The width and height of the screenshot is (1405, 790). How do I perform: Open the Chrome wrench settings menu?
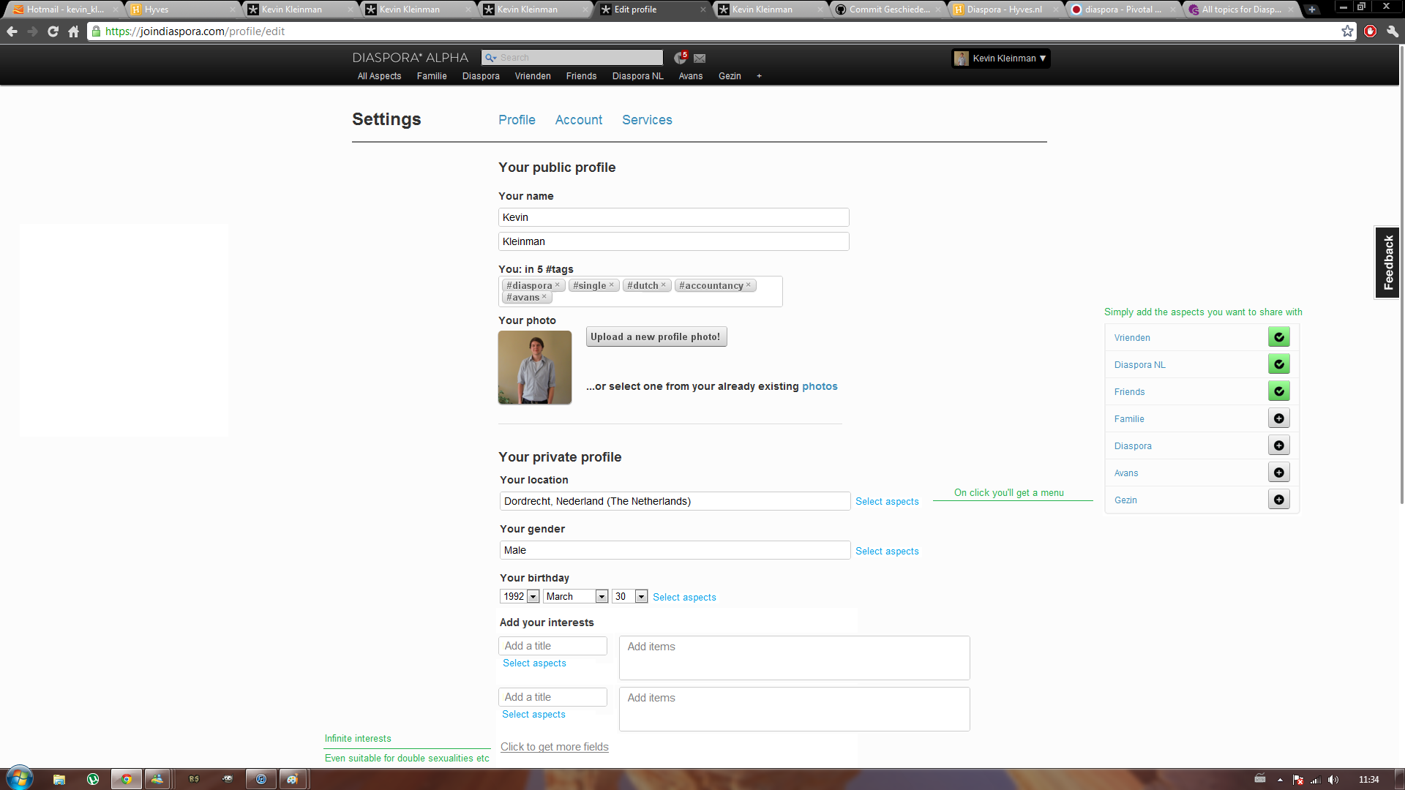[1392, 31]
